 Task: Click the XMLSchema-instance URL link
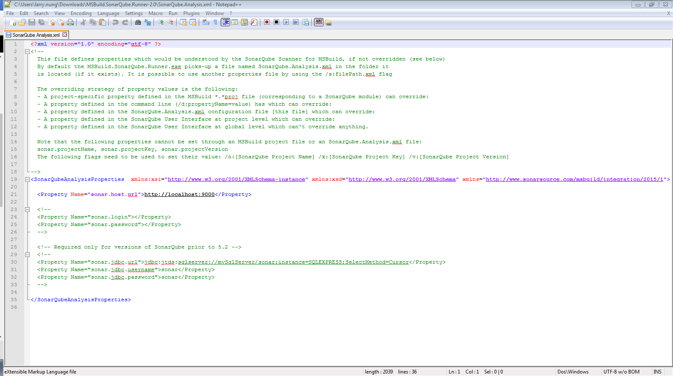coord(236,180)
